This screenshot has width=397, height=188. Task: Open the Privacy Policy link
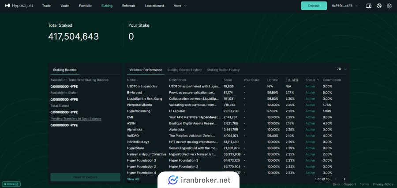[383, 184]
